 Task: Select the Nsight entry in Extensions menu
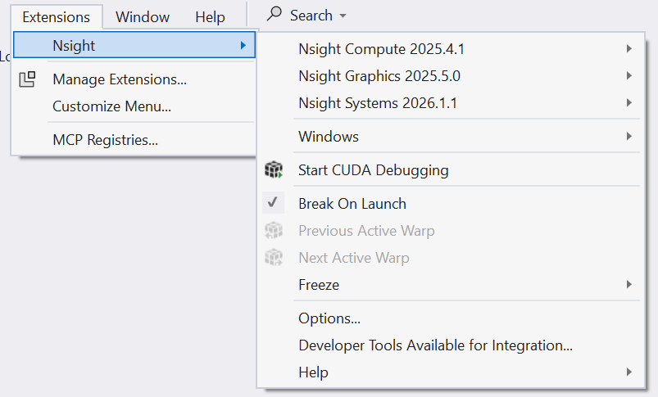(x=74, y=46)
